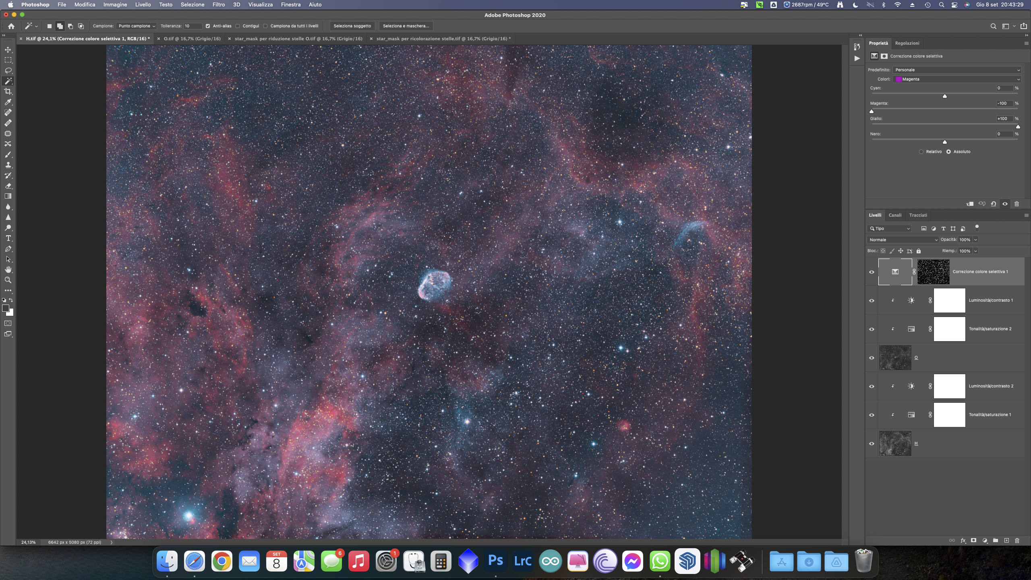Click the Seleziona e maschera button
The image size is (1031, 580).
(406, 26)
